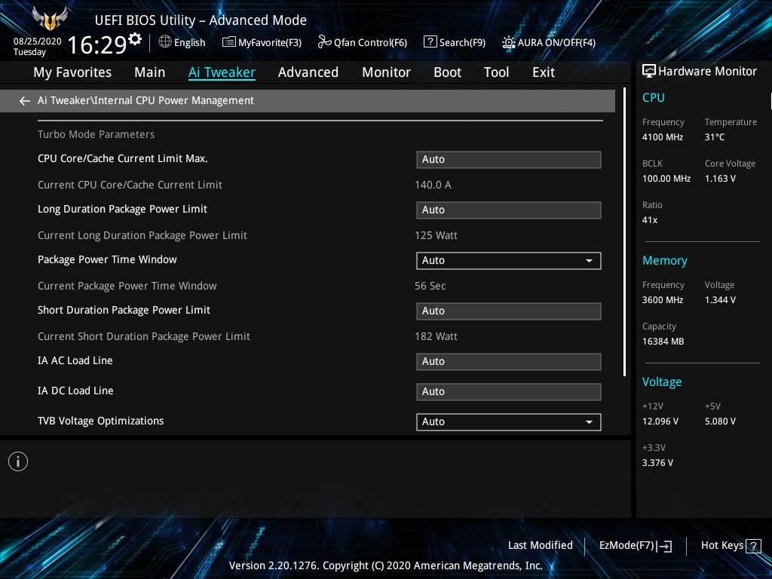The image size is (772, 579).
Task: Switch to EzMode(F7)
Action: [635, 546]
